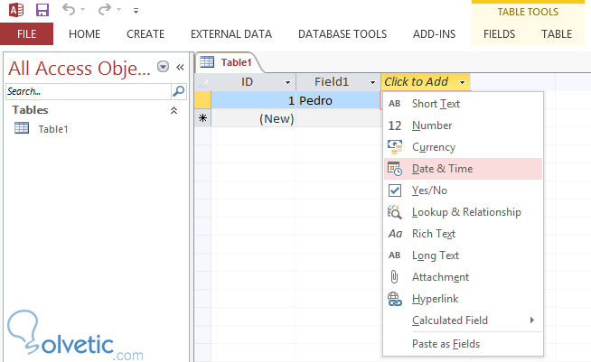Viewport: 591px width, 362px height.
Task: Click the Pedro cell in Field1
Action: (x=338, y=100)
